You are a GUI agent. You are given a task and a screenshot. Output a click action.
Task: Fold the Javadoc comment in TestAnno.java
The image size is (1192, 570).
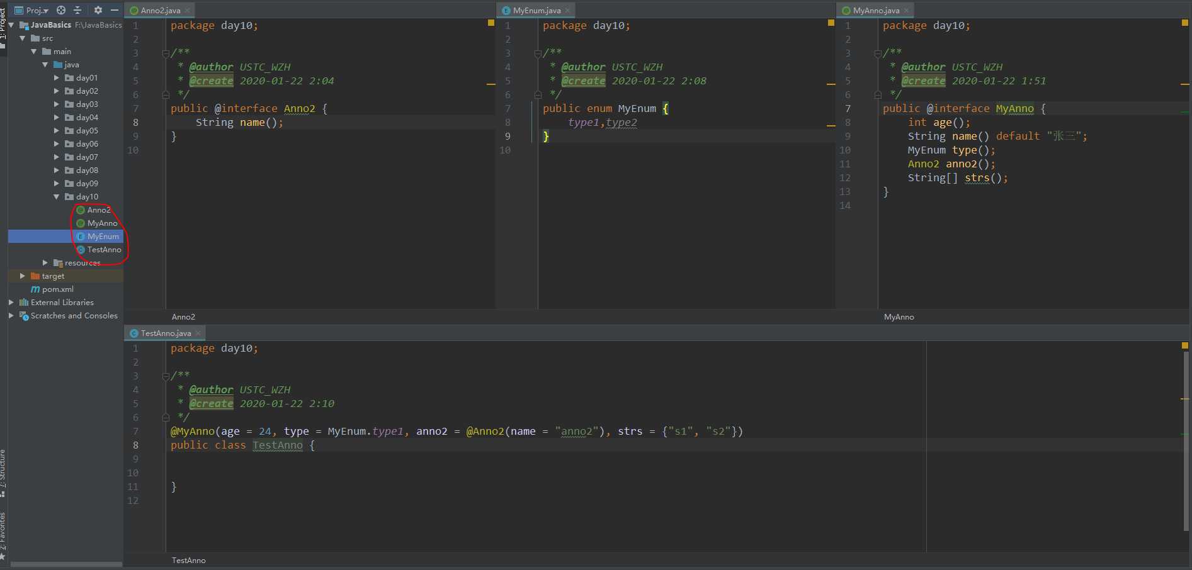click(x=166, y=376)
